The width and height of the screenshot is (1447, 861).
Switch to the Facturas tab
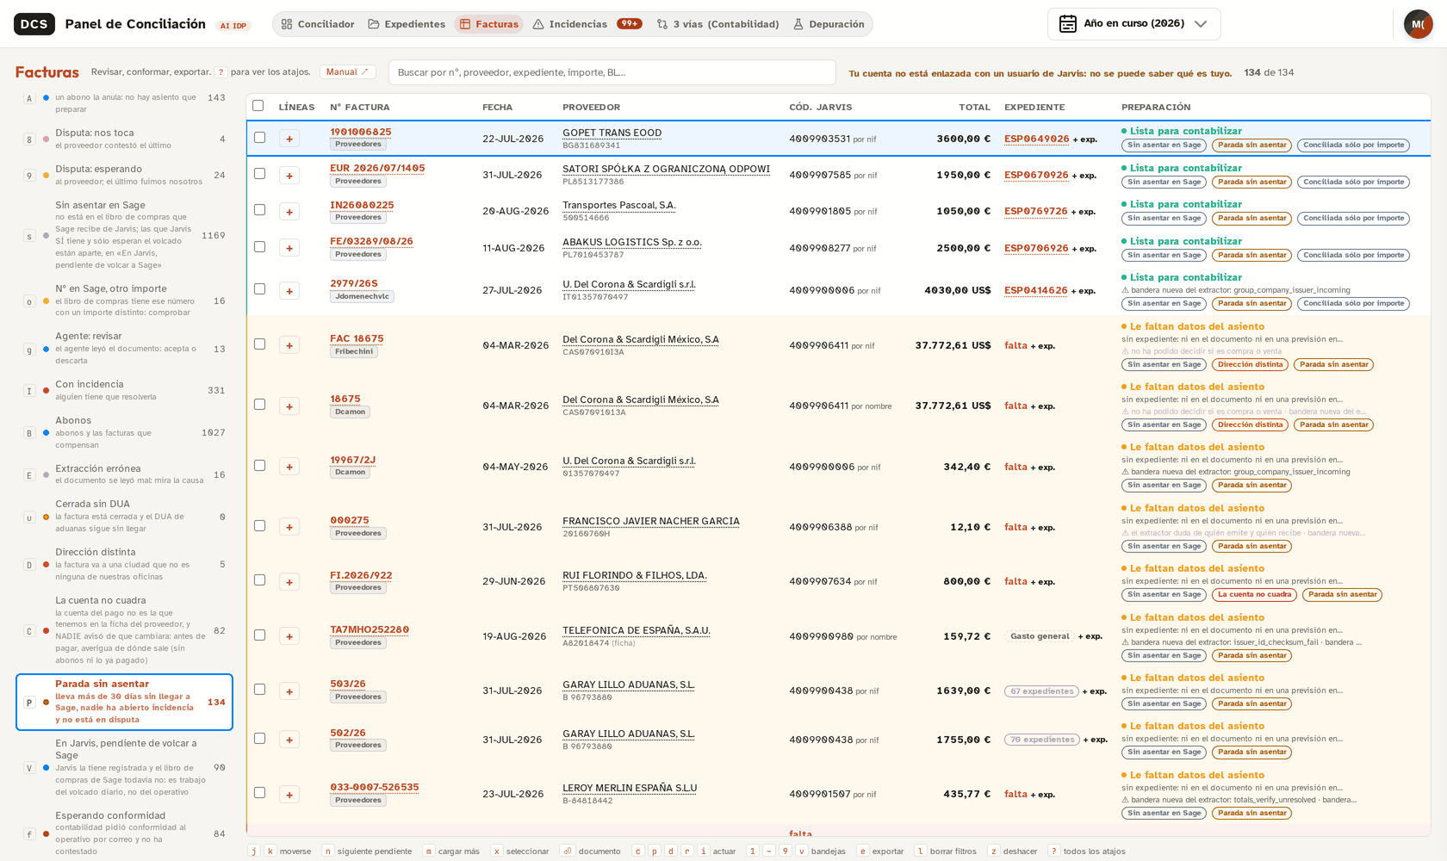coord(489,24)
